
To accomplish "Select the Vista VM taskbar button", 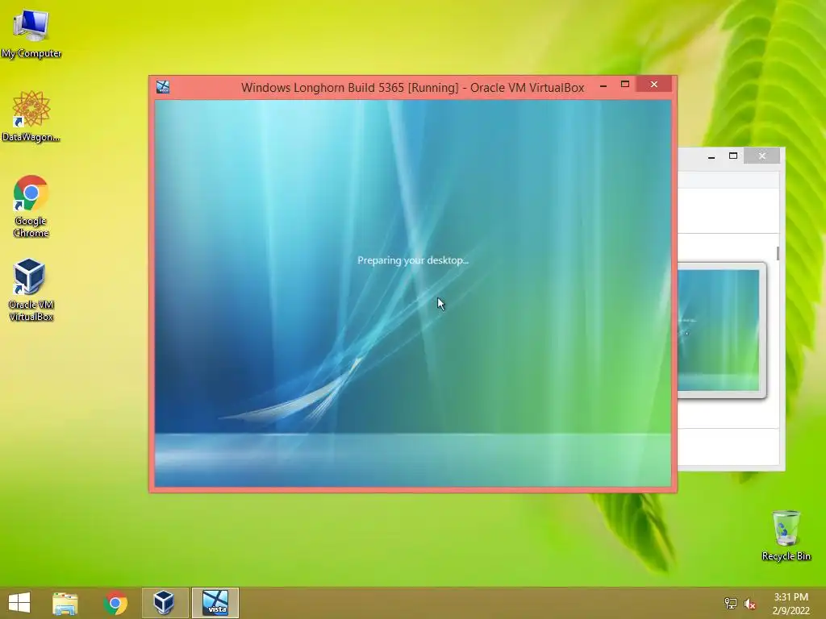I will tap(215, 603).
